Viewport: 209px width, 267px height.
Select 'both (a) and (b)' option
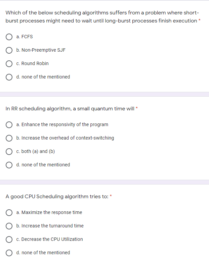(9, 152)
